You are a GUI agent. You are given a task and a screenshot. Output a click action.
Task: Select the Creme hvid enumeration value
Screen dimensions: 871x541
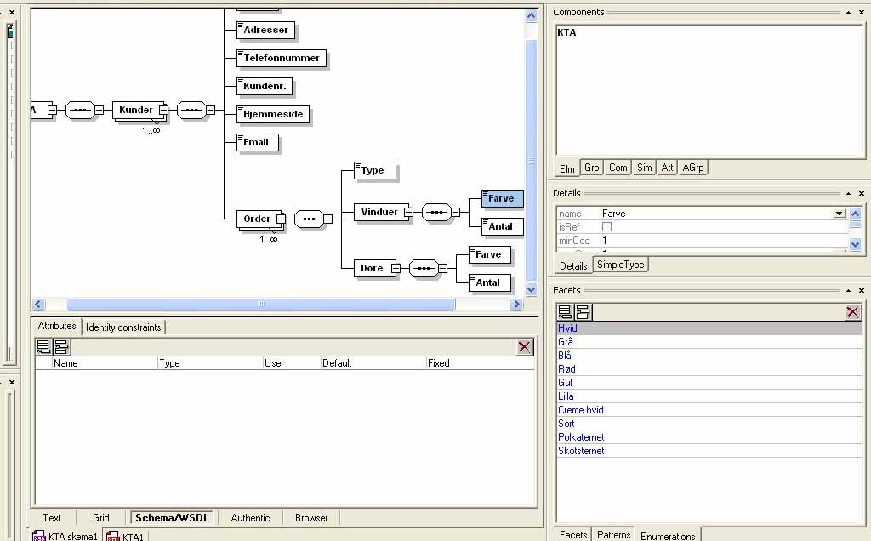(x=581, y=410)
